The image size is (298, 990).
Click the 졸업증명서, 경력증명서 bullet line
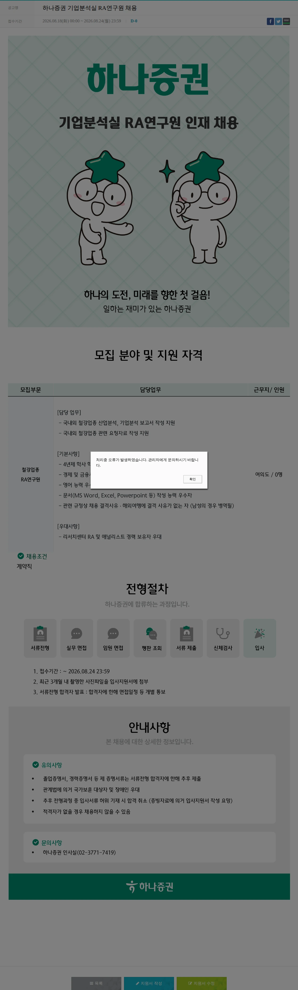(x=122, y=779)
